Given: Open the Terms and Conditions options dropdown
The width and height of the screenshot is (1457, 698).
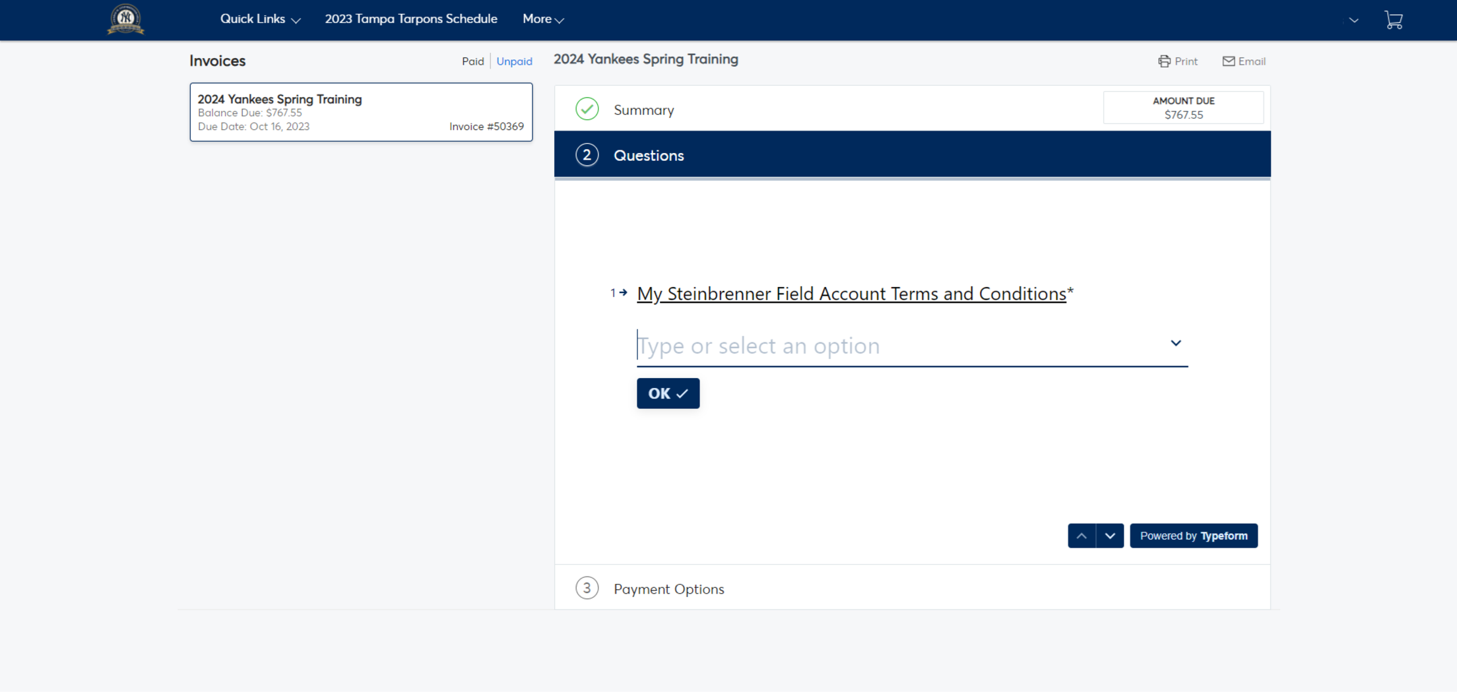Looking at the screenshot, I should point(1175,343).
